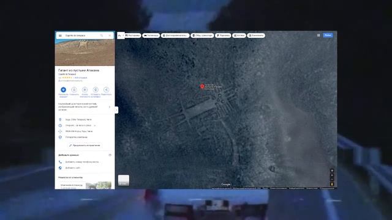
Task: Open the Layers thumbnail on the map
Action: [x=124, y=180]
